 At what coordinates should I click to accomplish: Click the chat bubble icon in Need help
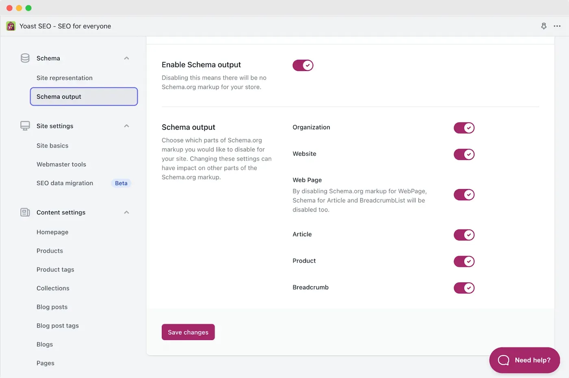tap(504, 360)
